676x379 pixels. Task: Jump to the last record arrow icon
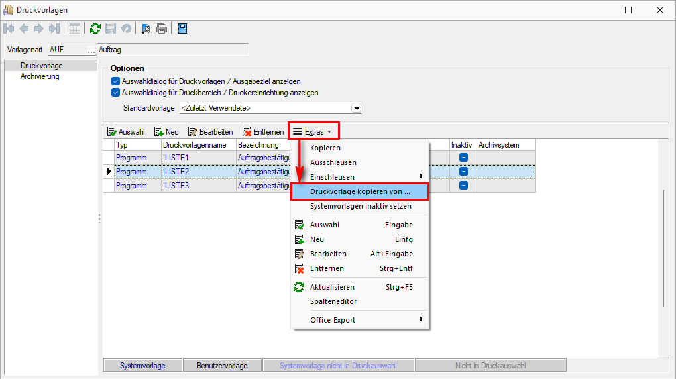coord(54,29)
